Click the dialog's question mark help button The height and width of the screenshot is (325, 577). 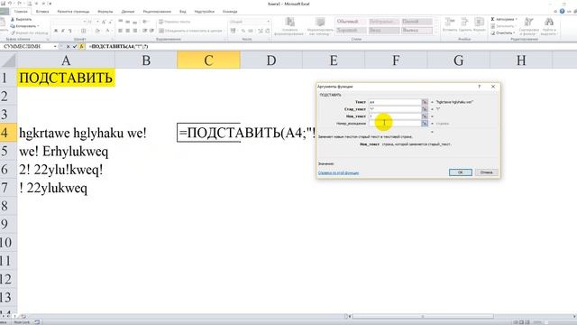click(x=479, y=87)
